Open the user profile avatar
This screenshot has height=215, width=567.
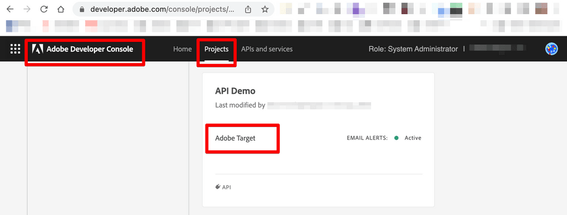tap(552, 49)
